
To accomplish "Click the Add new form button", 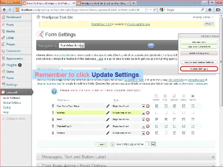I will 199,42.
